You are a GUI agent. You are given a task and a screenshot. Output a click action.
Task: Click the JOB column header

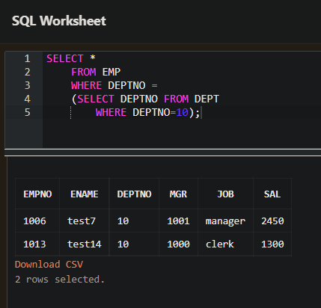click(x=225, y=194)
